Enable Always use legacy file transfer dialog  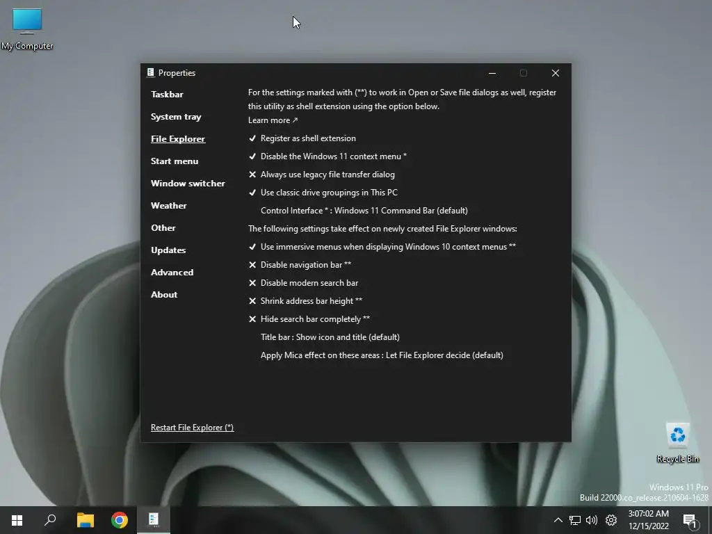click(321, 175)
